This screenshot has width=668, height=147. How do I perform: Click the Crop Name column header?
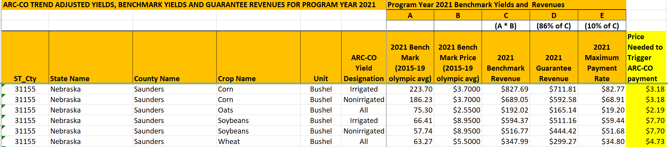pyautogui.click(x=237, y=78)
